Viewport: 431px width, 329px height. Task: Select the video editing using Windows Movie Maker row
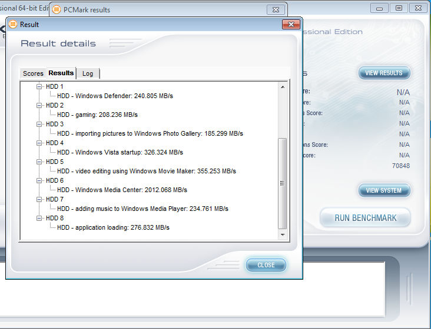click(x=147, y=171)
